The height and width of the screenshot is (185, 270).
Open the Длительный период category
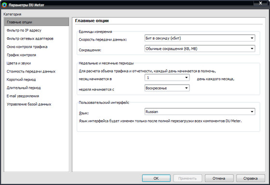pyautogui.click(x=37, y=87)
